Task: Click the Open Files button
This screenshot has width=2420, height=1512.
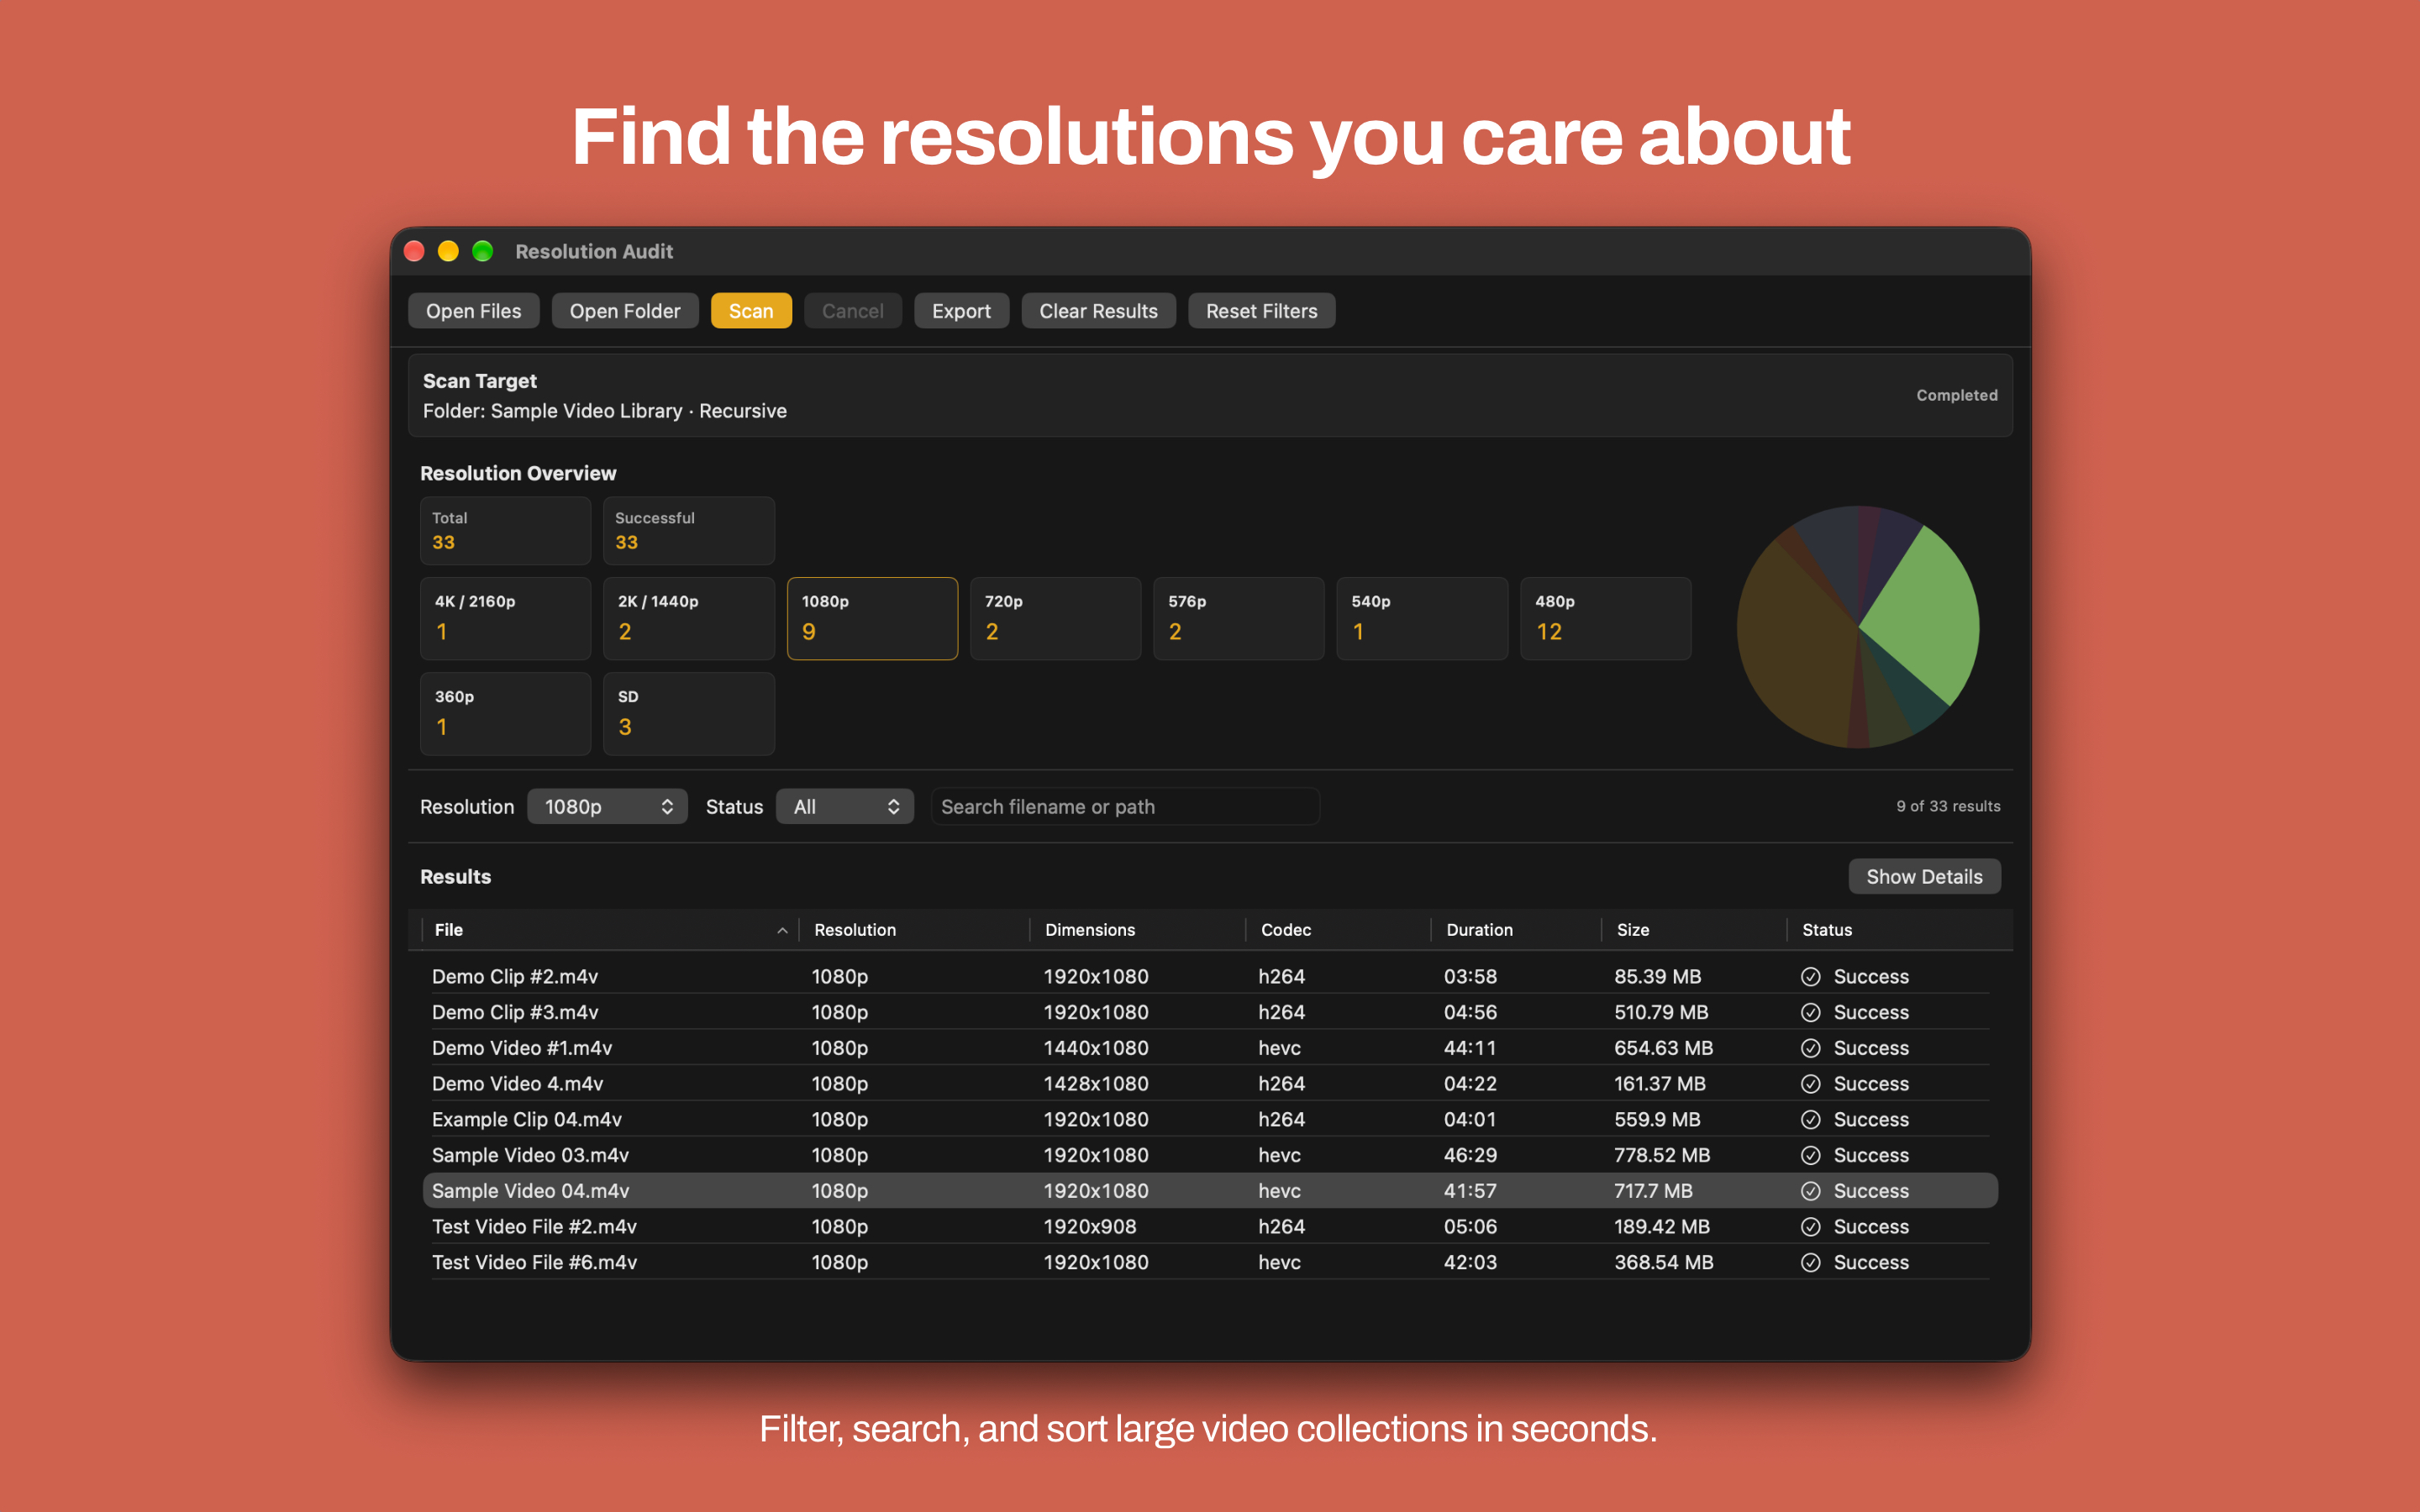Action: pyautogui.click(x=473, y=311)
